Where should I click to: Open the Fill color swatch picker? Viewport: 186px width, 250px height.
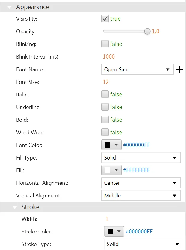click(x=111, y=170)
